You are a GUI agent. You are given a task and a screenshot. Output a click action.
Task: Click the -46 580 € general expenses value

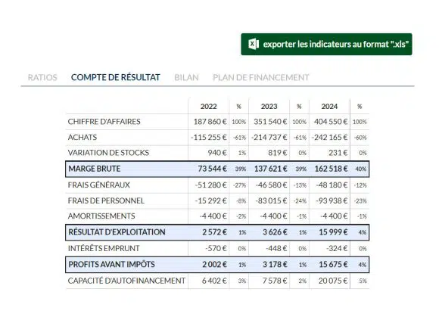click(271, 185)
